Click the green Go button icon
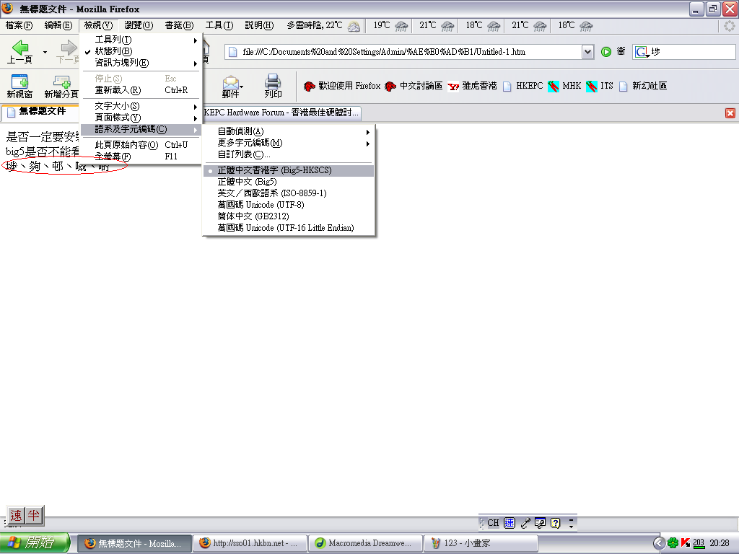739x554 pixels. (x=606, y=52)
